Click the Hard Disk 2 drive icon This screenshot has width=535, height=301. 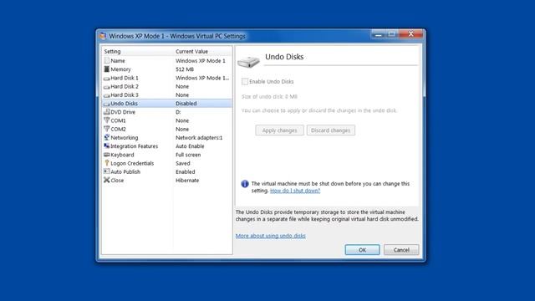(x=107, y=87)
